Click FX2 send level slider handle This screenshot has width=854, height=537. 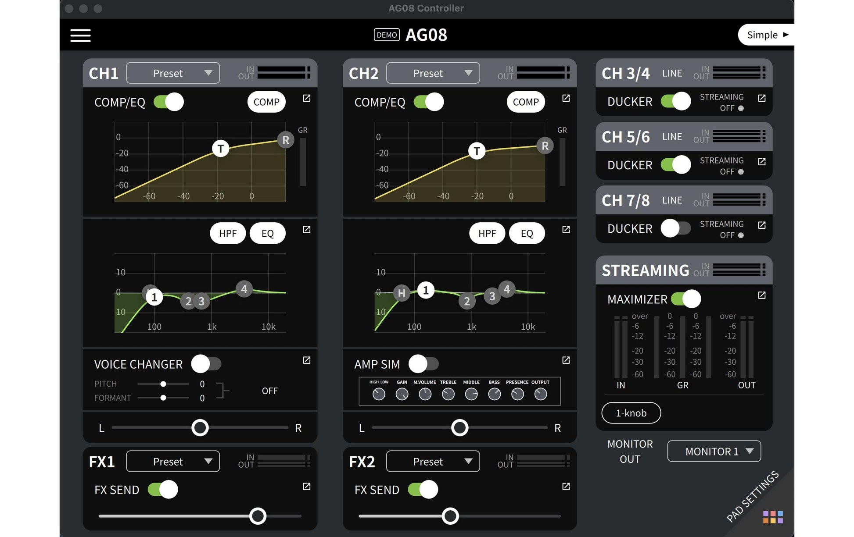coord(450,516)
